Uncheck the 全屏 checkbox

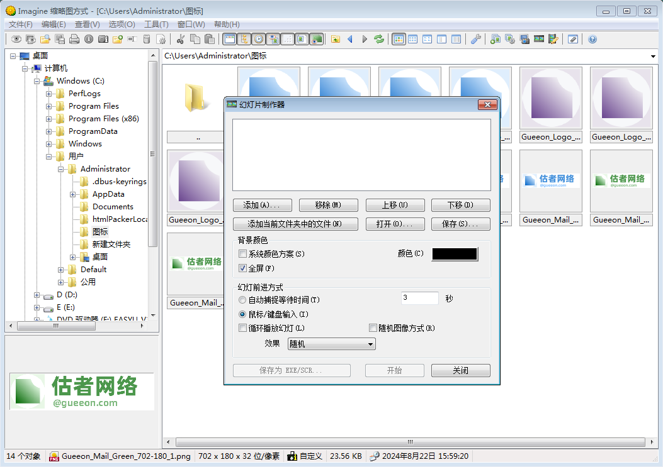242,268
